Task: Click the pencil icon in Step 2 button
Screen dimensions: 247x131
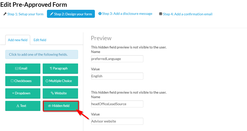Action: (51, 14)
